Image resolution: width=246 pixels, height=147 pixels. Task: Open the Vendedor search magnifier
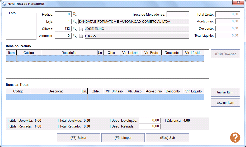pyautogui.click(x=75, y=36)
